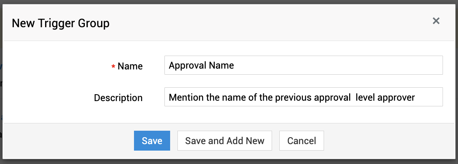458x164 pixels.
Task: Click the red required asterisk beside Name
Action: point(113,67)
